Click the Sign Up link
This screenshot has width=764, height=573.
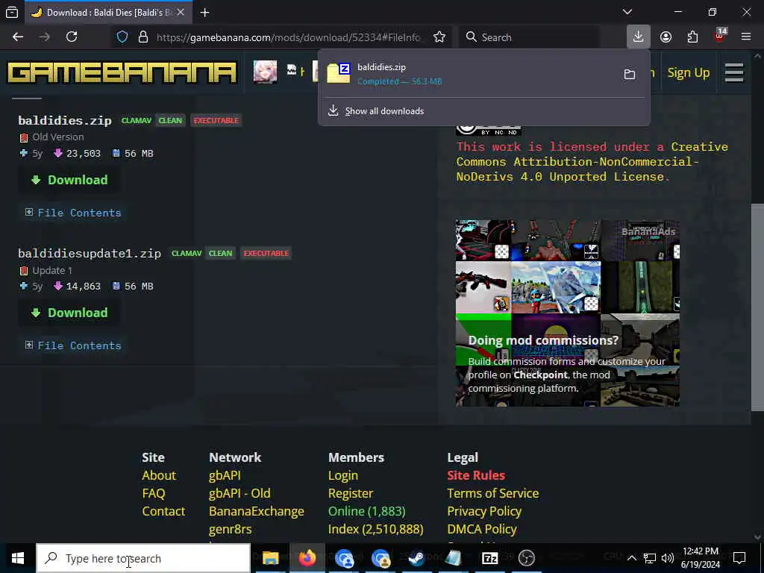(x=689, y=72)
